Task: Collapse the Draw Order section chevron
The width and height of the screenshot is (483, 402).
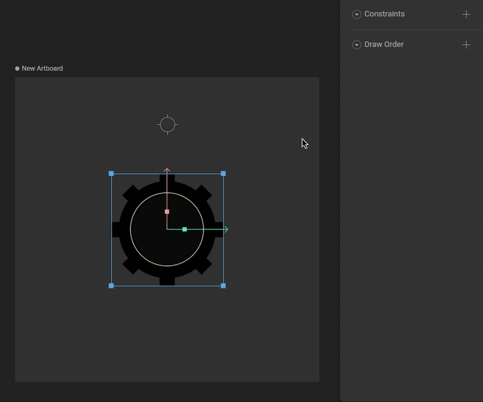Action: tap(357, 44)
